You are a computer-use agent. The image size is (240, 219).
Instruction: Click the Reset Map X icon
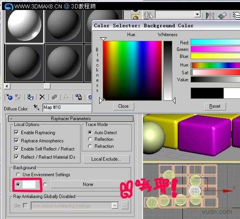(x=42, y=97)
